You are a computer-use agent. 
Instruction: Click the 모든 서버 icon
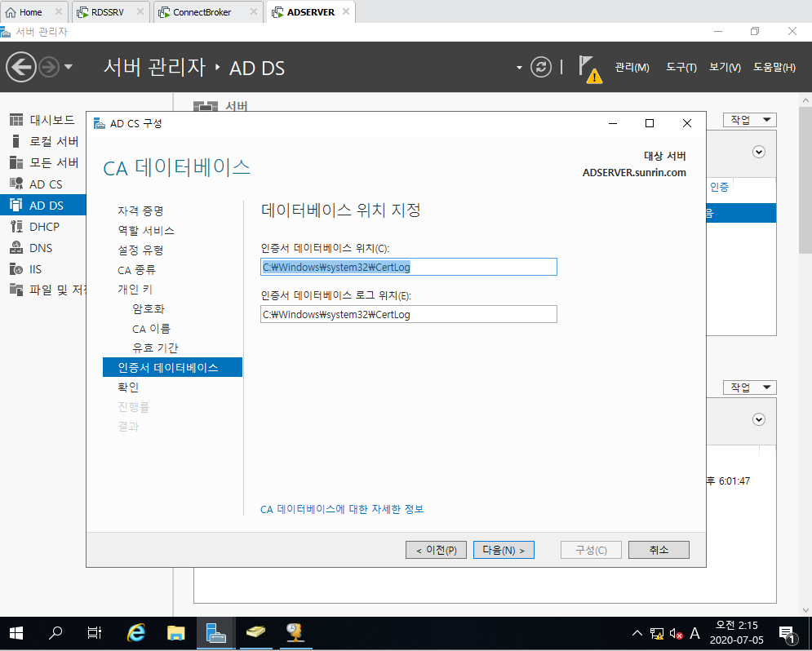[x=16, y=162]
